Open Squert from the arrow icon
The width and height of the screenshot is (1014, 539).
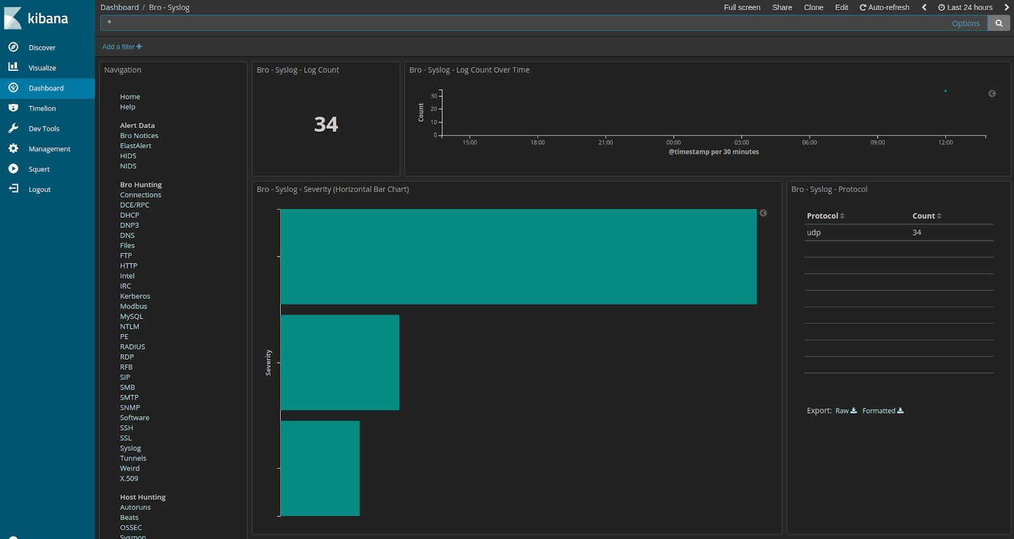13,168
